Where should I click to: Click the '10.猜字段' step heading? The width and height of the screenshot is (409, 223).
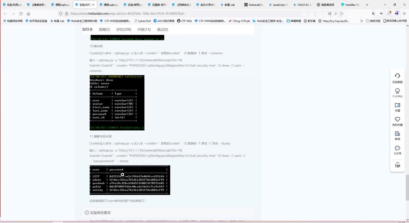click(x=96, y=46)
